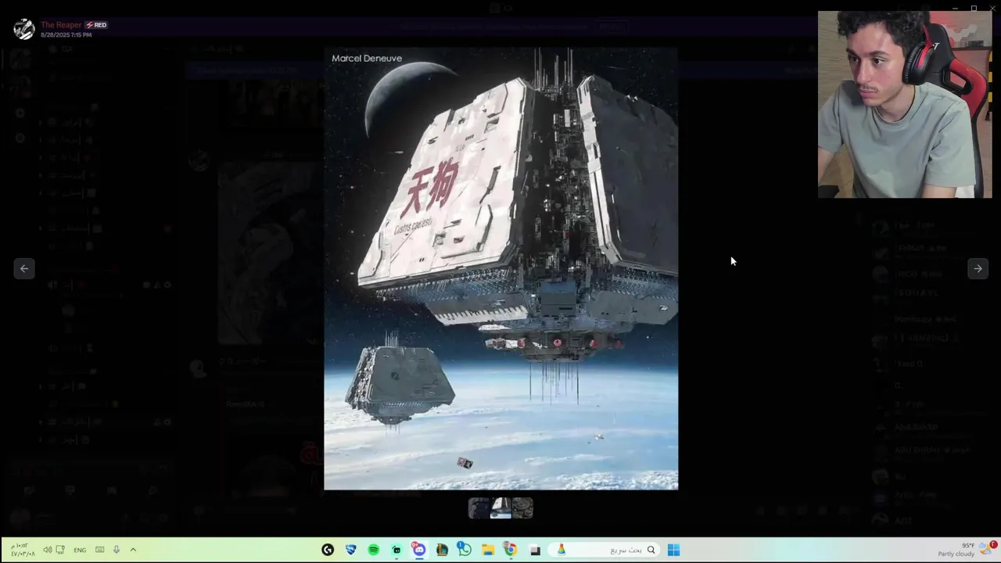Open League of Legends from taskbar
This screenshot has width=1001, height=563.
click(x=442, y=550)
